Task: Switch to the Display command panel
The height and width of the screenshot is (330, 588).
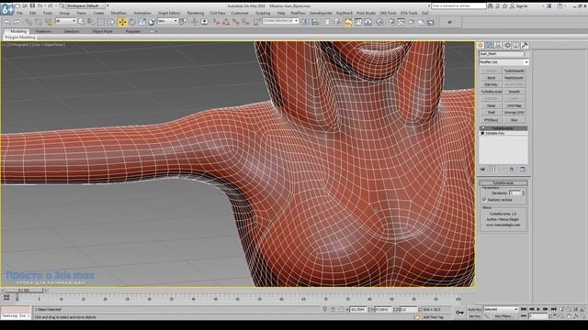Action: click(516, 45)
